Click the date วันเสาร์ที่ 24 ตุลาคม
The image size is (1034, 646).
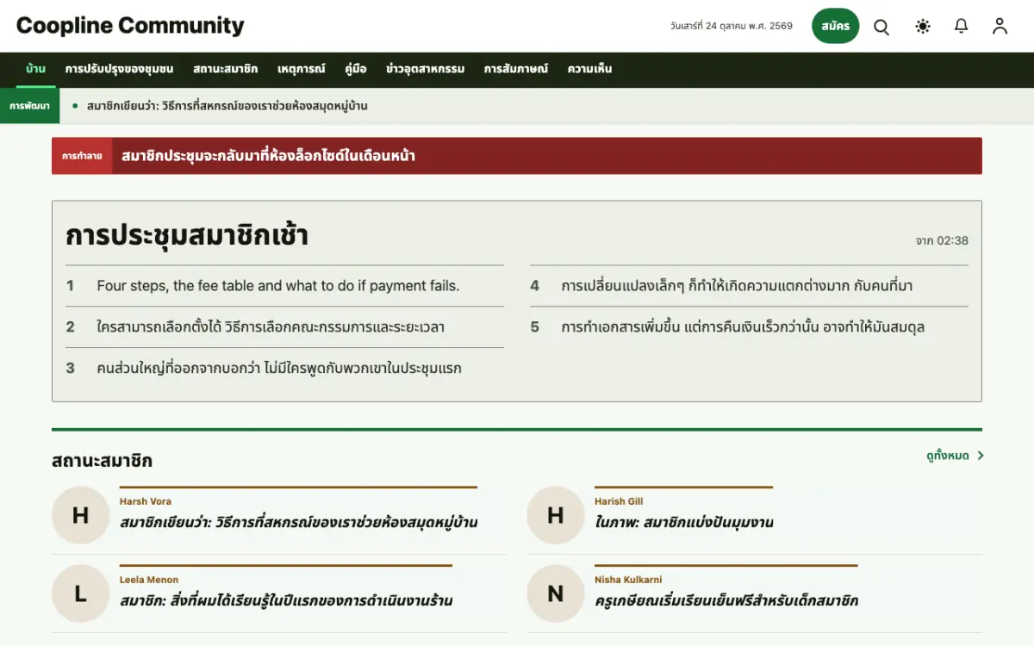click(732, 26)
